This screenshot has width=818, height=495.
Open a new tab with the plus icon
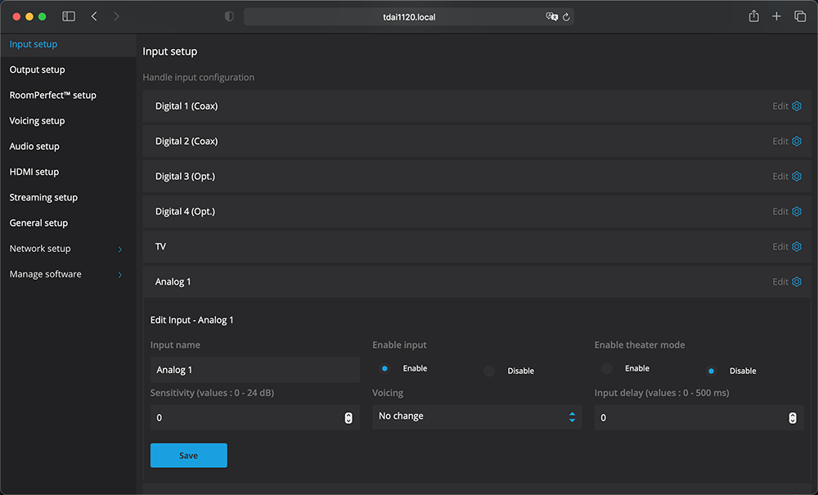click(776, 16)
